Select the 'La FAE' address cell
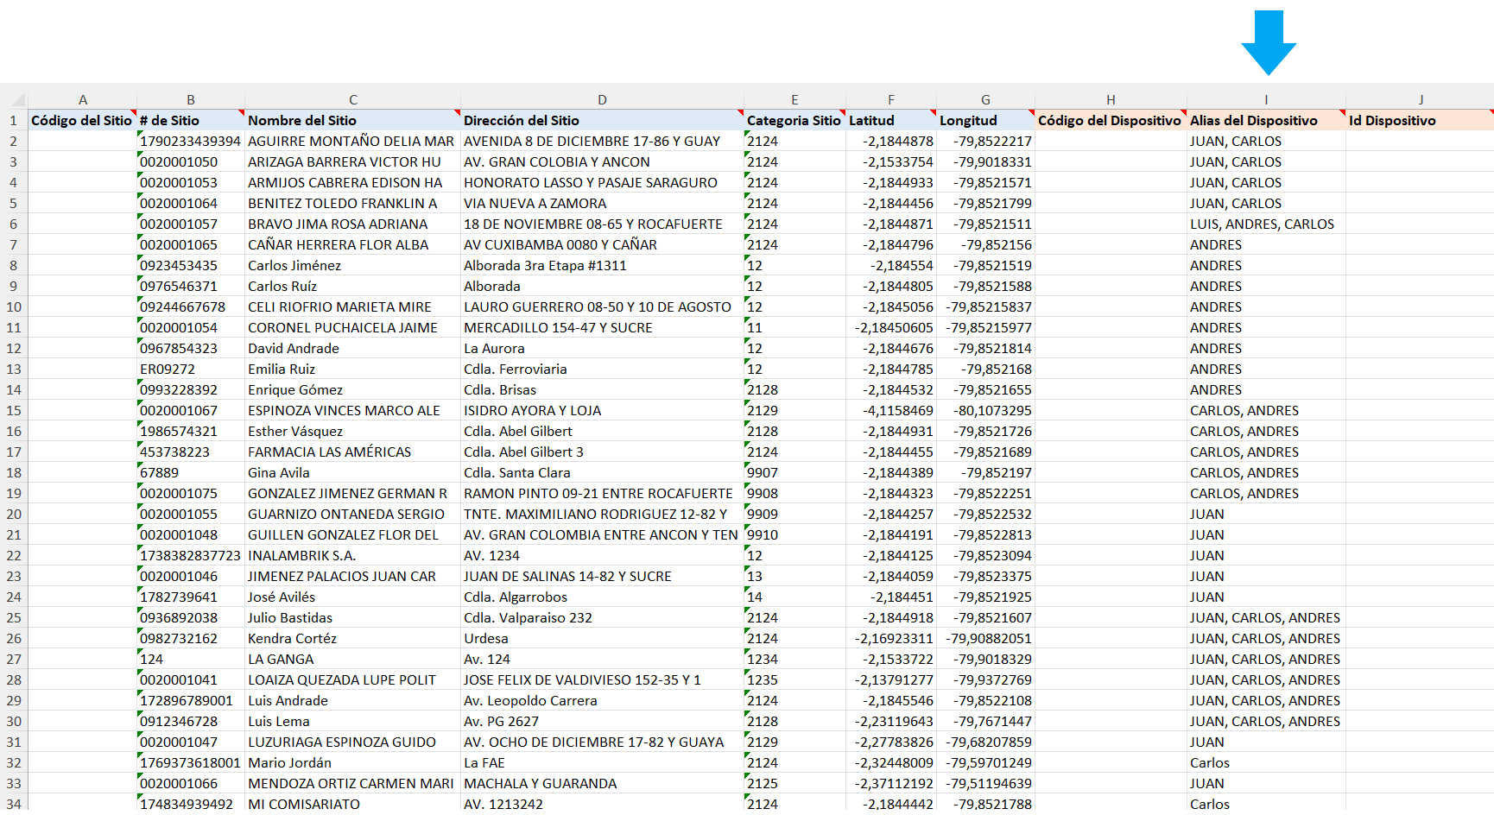 (x=602, y=762)
